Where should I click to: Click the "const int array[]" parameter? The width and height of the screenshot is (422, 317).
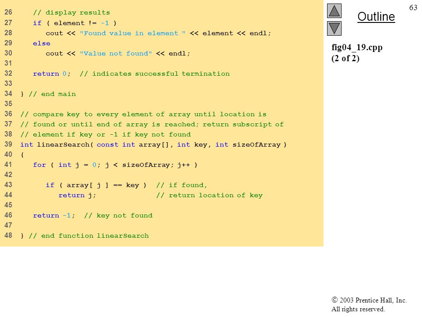pyautogui.click(x=133, y=144)
